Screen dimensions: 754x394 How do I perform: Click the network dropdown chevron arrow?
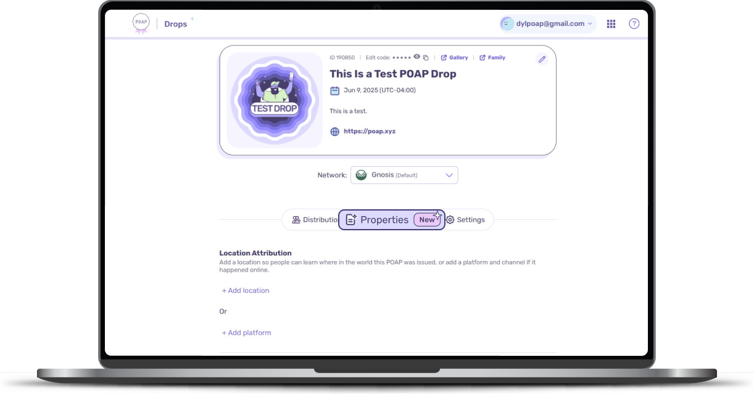point(449,175)
